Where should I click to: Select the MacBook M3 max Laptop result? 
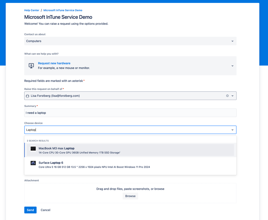tap(107, 150)
